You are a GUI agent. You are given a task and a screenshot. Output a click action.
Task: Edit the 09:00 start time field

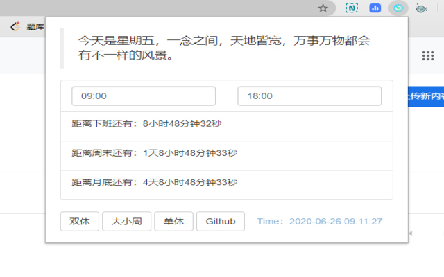[144, 96]
